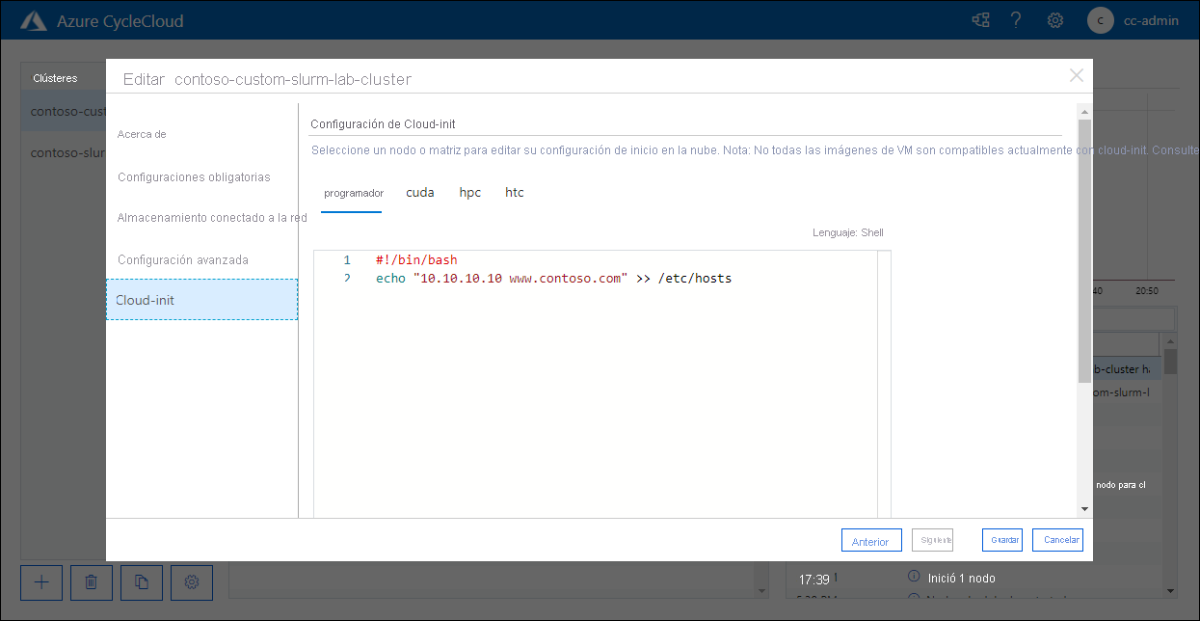1200x621 pixels.
Task: Click the Azure CycleCloud logo
Action: (x=34, y=18)
